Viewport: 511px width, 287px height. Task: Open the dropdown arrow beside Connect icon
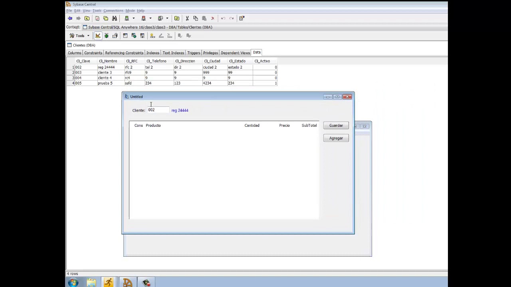point(133,18)
